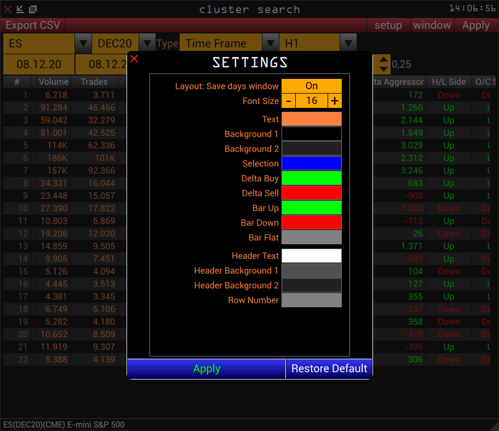
Task: Expand the H1 timeframe dropdown
Action: [348, 42]
